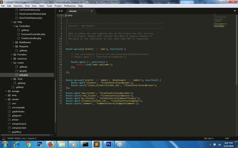The width and height of the screenshot is (238, 148).
Task: Open Windows Explorer from taskbar
Action: point(62,144)
